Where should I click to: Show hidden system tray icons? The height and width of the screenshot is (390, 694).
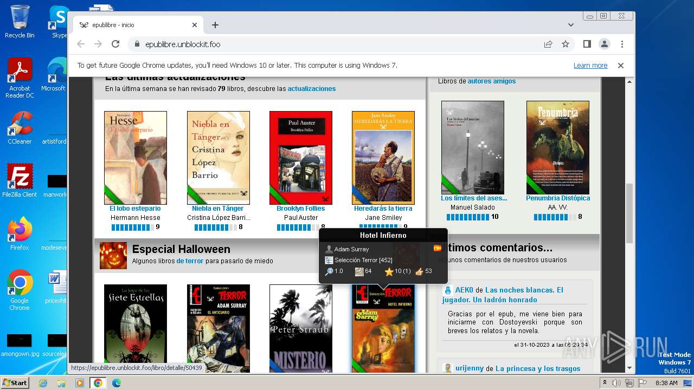[605, 383]
